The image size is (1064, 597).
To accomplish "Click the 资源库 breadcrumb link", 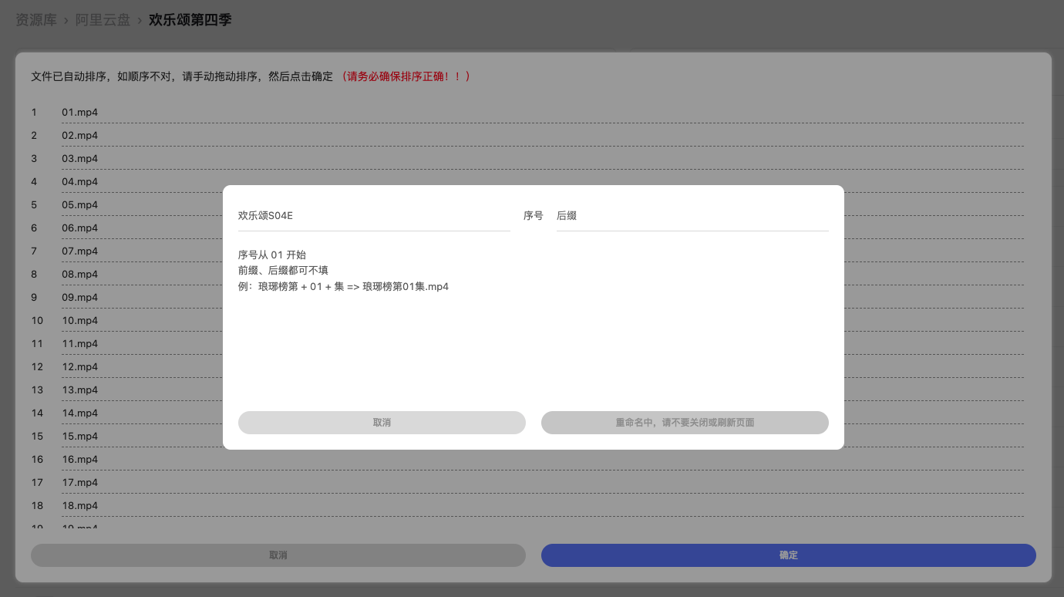I will click(x=36, y=20).
